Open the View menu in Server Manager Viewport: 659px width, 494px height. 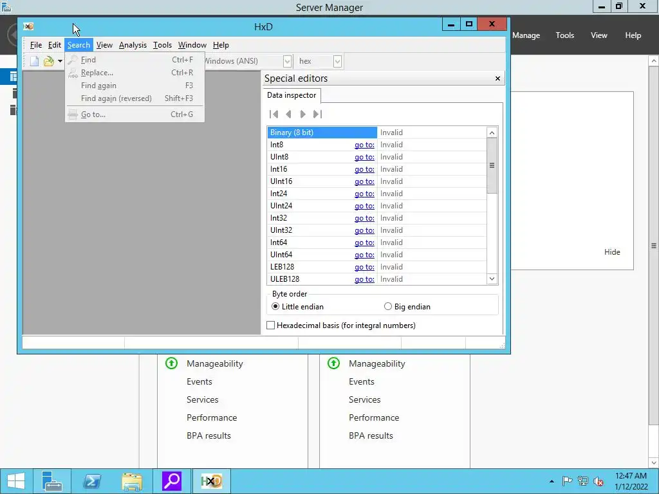599,36
